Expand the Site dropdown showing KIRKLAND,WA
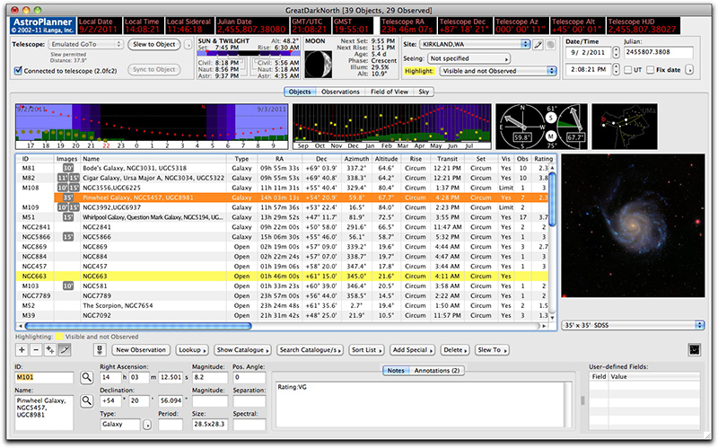718x448 pixels. click(474, 43)
